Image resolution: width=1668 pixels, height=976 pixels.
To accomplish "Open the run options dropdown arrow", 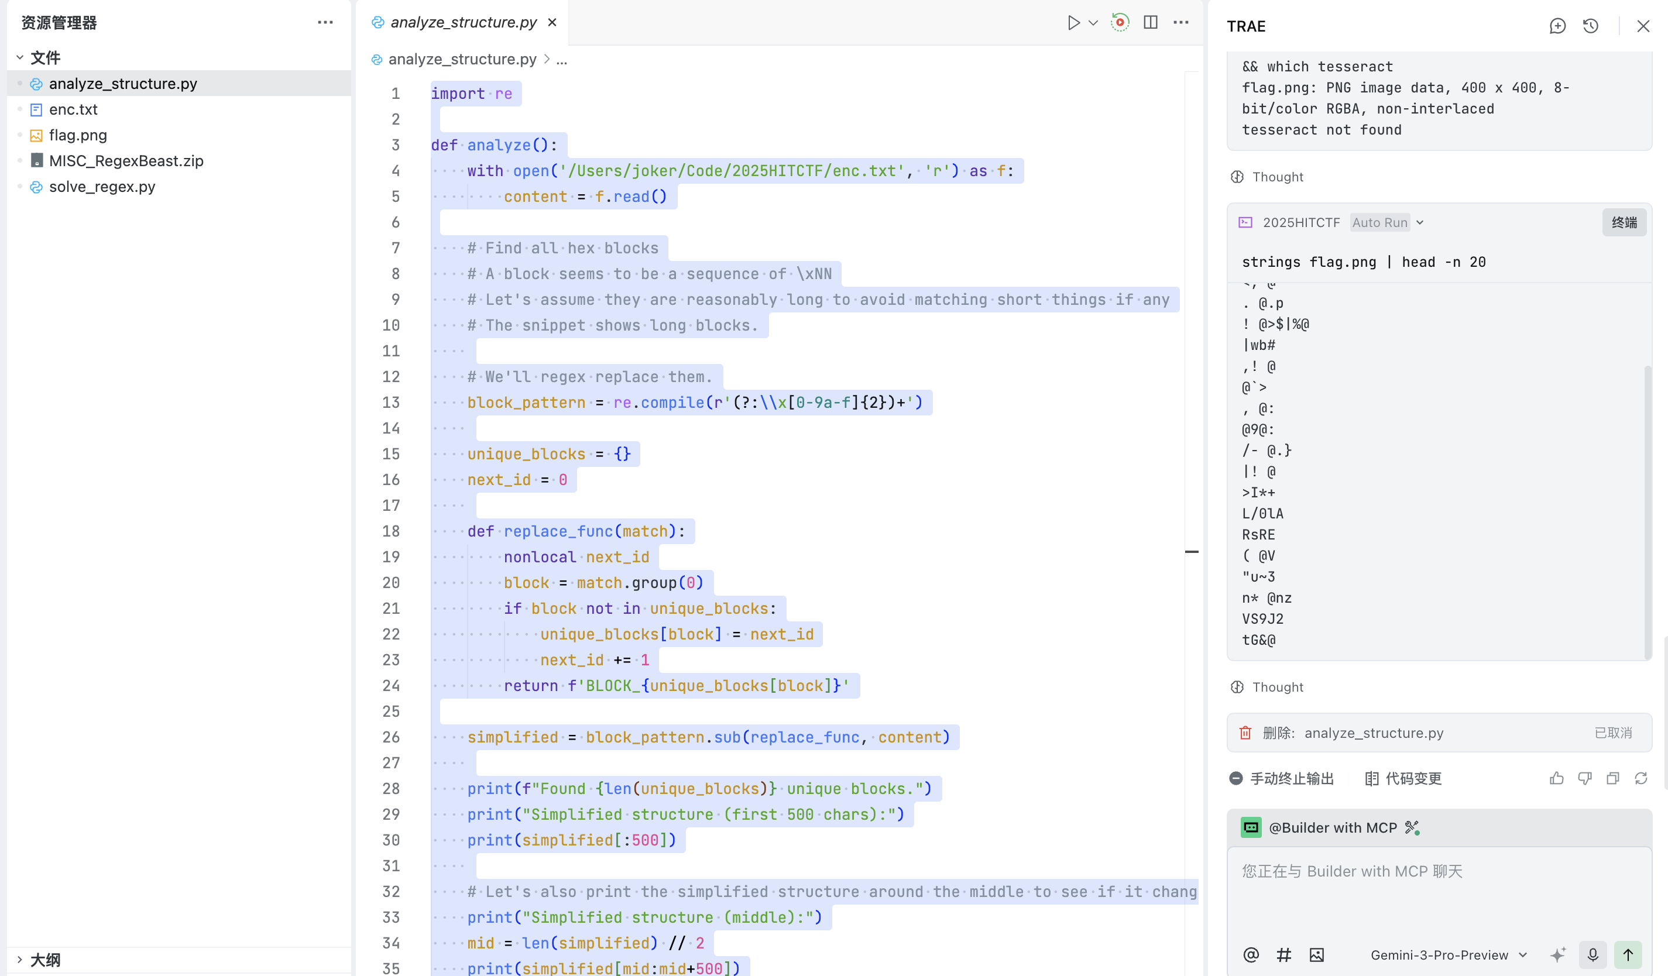I will tap(1093, 22).
